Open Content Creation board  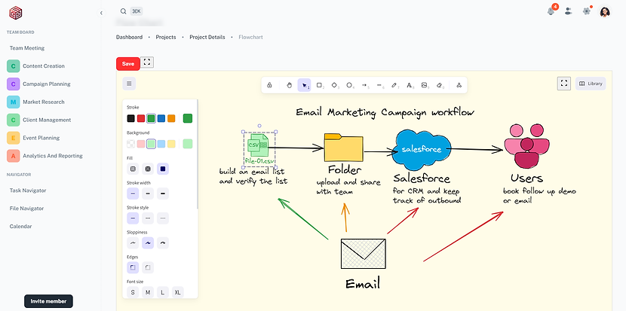pyautogui.click(x=44, y=66)
